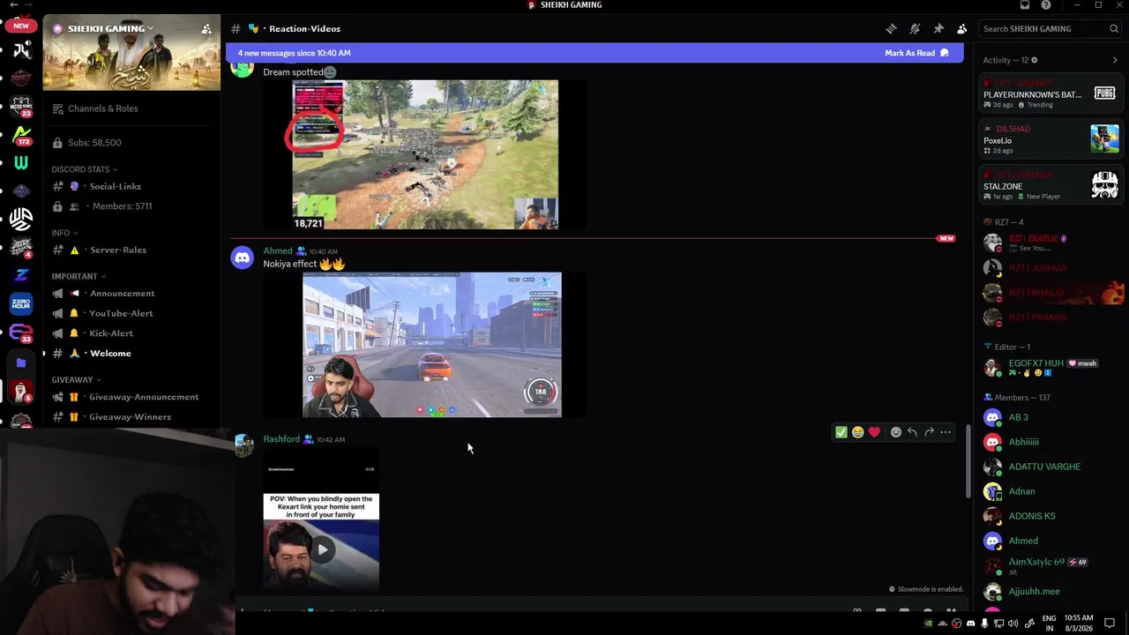
Task: Open the Giveaway-Announcement channel
Action: [131, 397]
